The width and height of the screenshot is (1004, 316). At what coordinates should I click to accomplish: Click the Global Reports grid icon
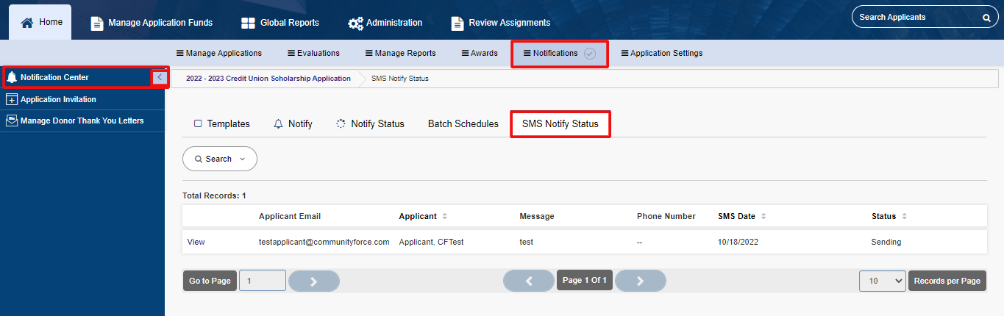248,23
